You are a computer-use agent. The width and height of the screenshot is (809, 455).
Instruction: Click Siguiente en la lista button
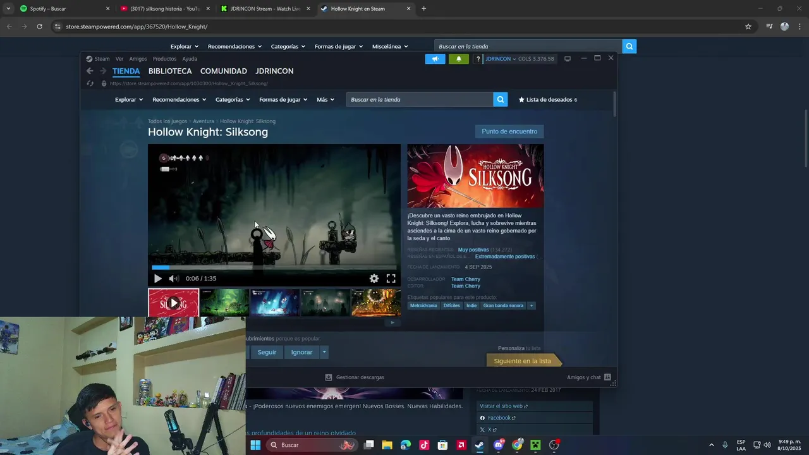(x=522, y=361)
